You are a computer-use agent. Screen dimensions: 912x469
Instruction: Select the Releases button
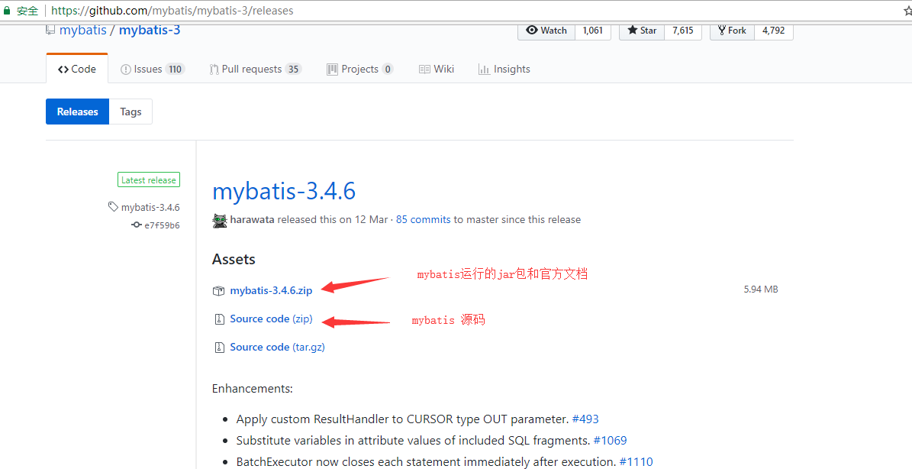(x=77, y=112)
